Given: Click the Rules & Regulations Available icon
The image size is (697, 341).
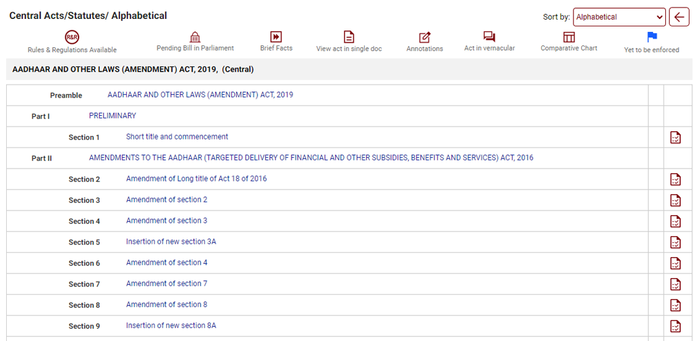Looking at the screenshot, I should click(x=72, y=37).
